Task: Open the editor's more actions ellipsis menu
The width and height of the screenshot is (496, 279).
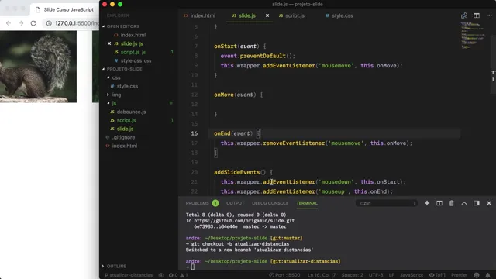Action: [489, 15]
